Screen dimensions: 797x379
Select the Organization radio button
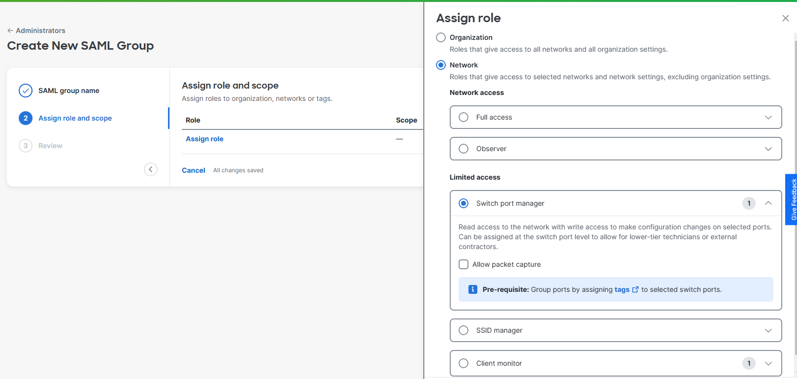click(x=441, y=37)
